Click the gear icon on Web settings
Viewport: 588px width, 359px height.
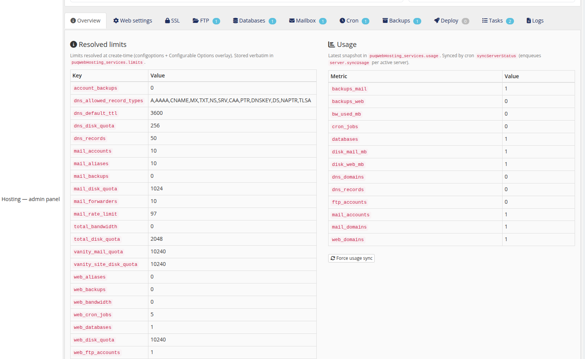click(x=116, y=21)
